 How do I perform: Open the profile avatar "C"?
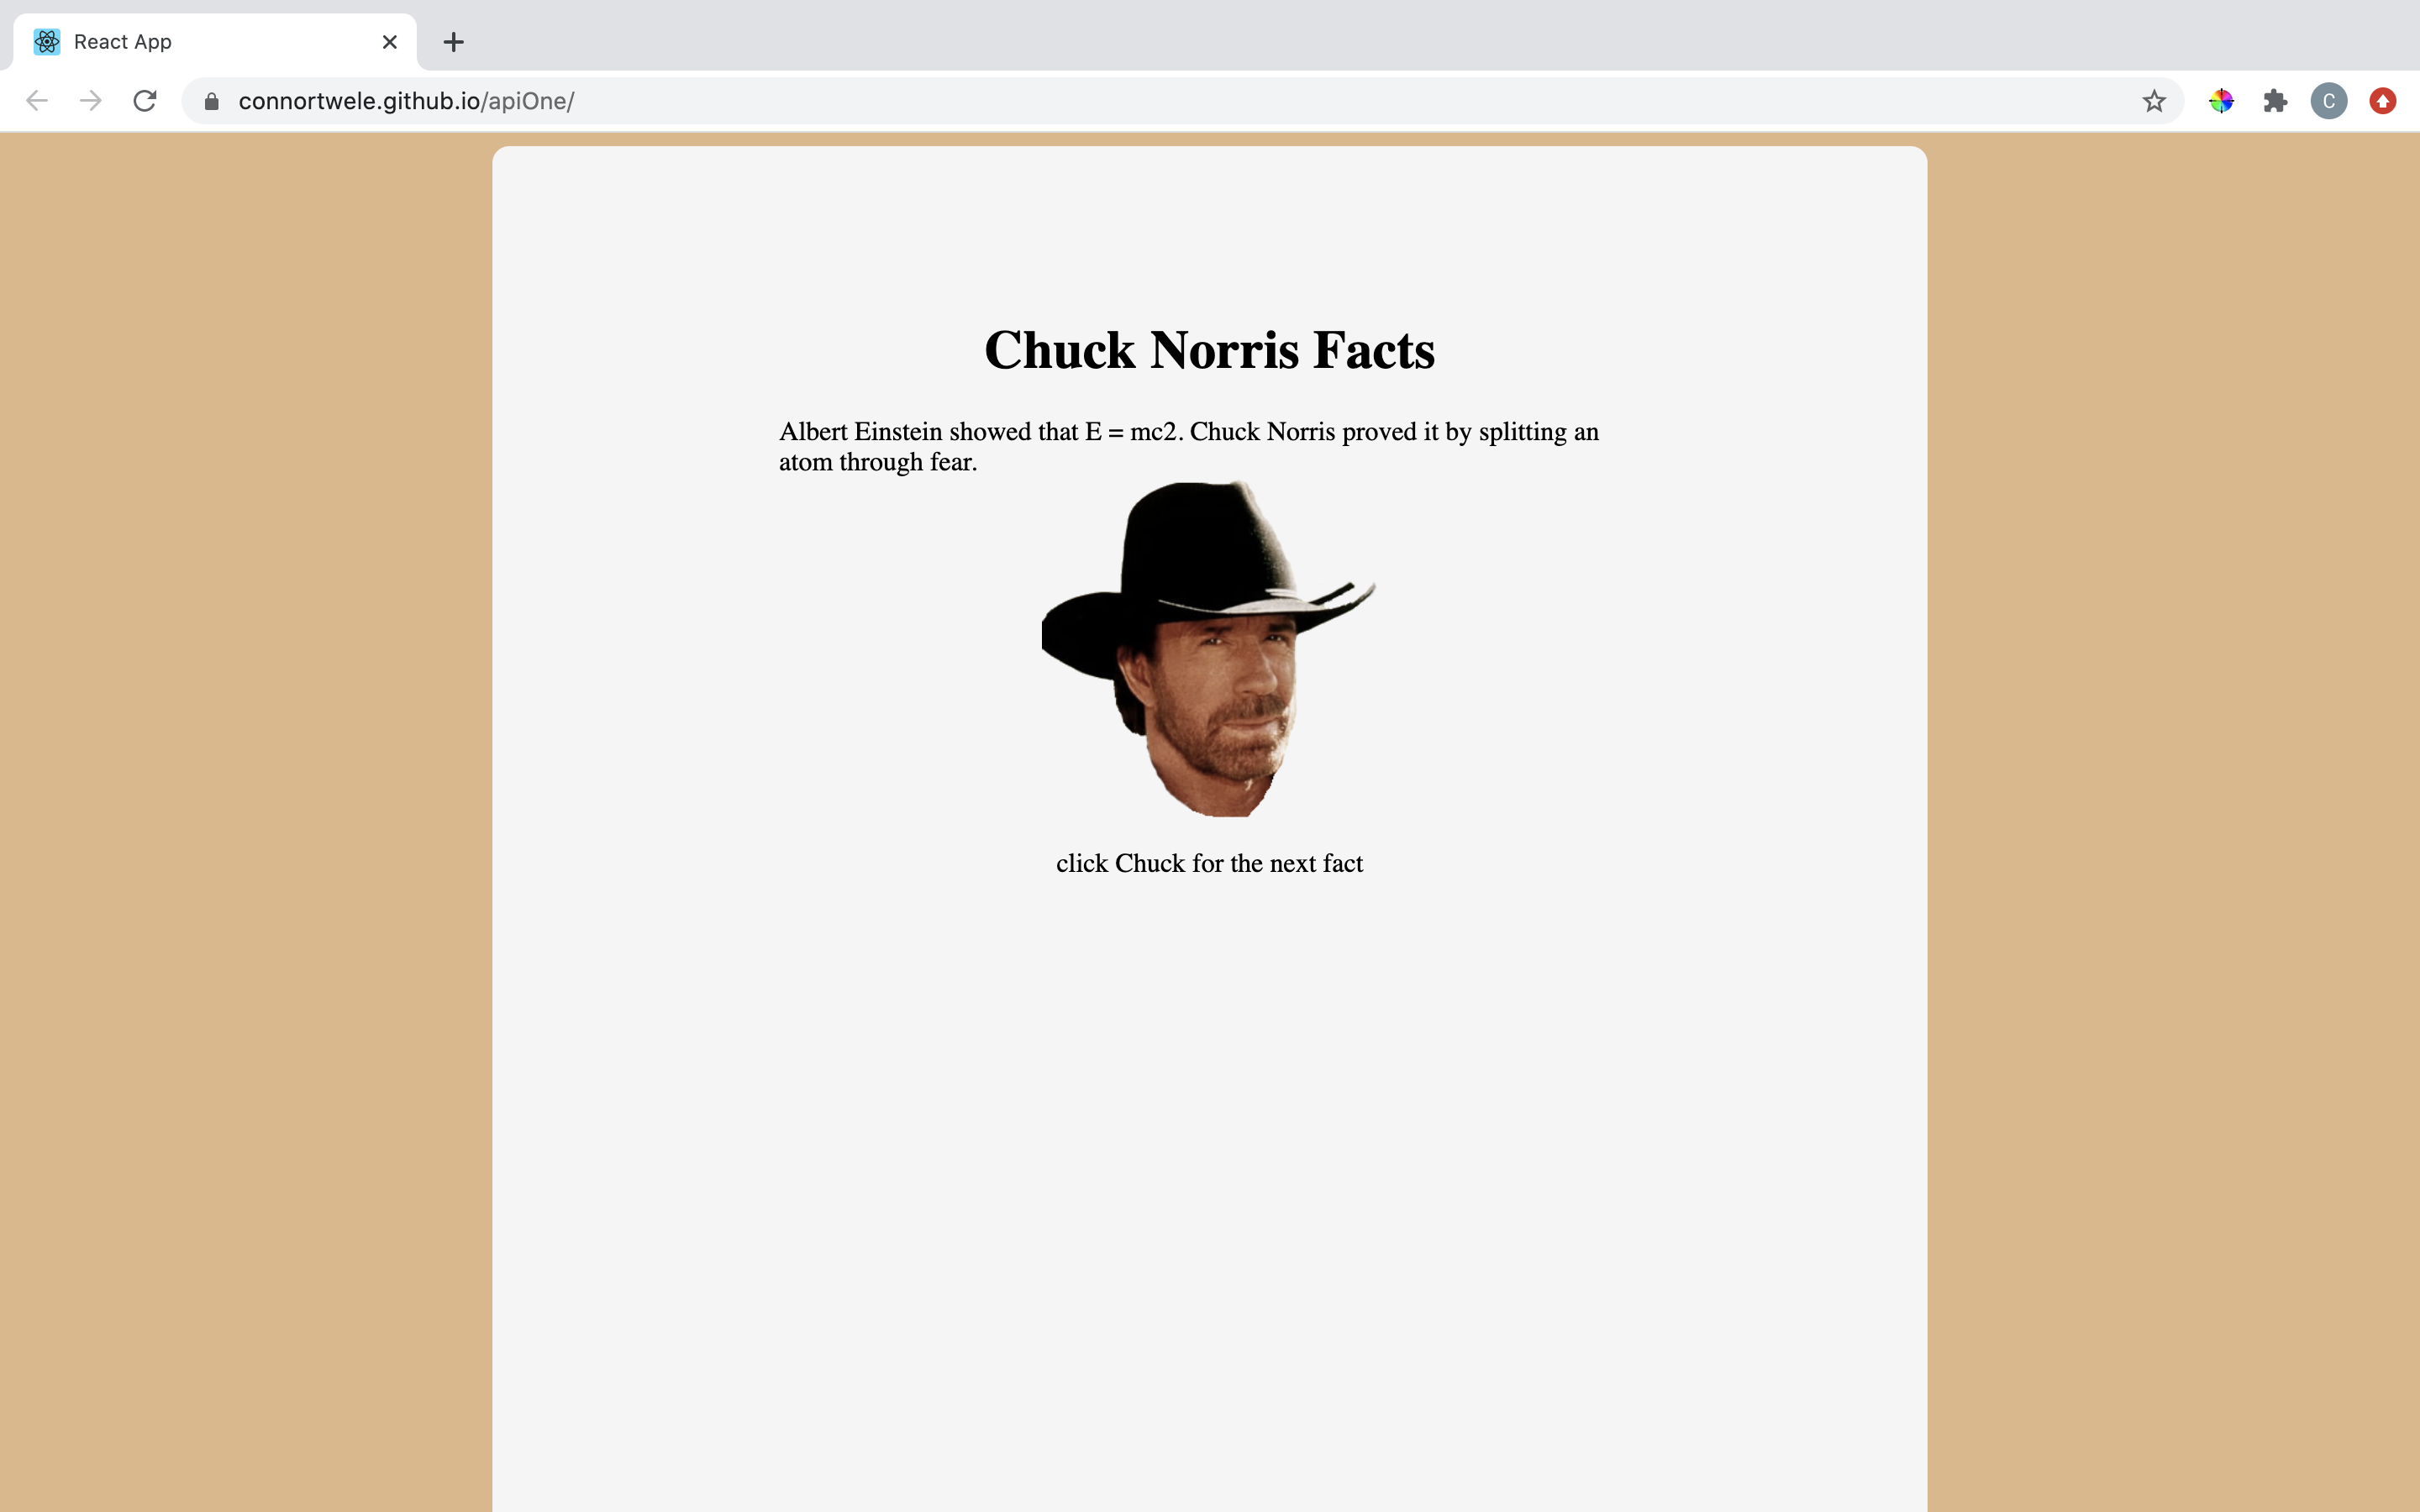pyautogui.click(x=2328, y=101)
